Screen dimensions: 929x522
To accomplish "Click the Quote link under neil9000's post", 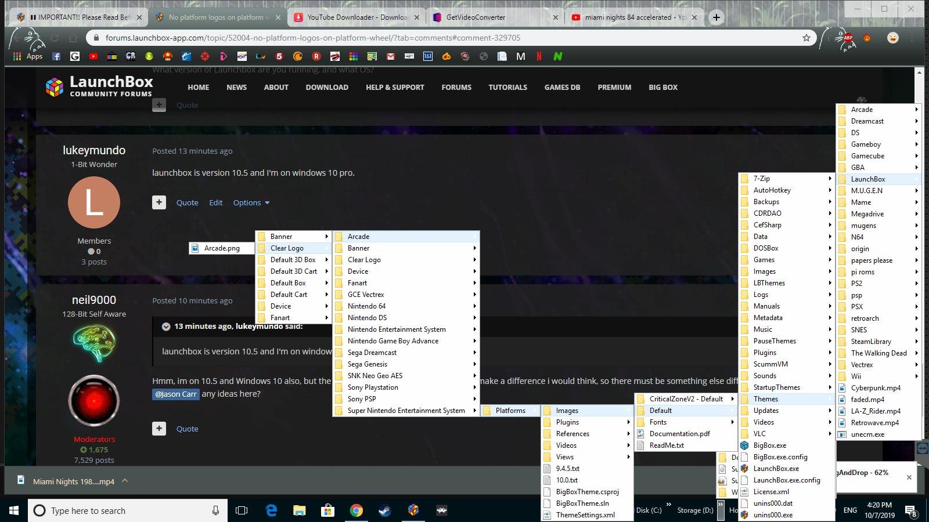I will click(187, 429).
